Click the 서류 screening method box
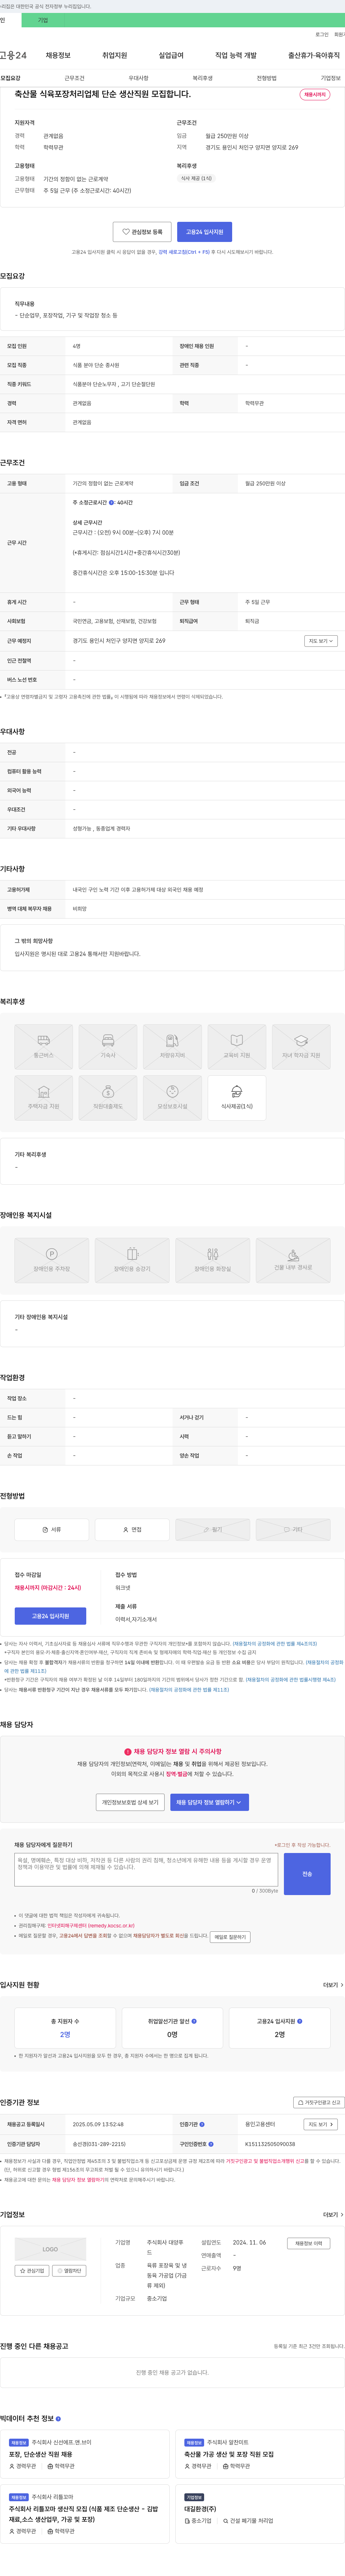 pyautogui.click(x=52, y=1530)
